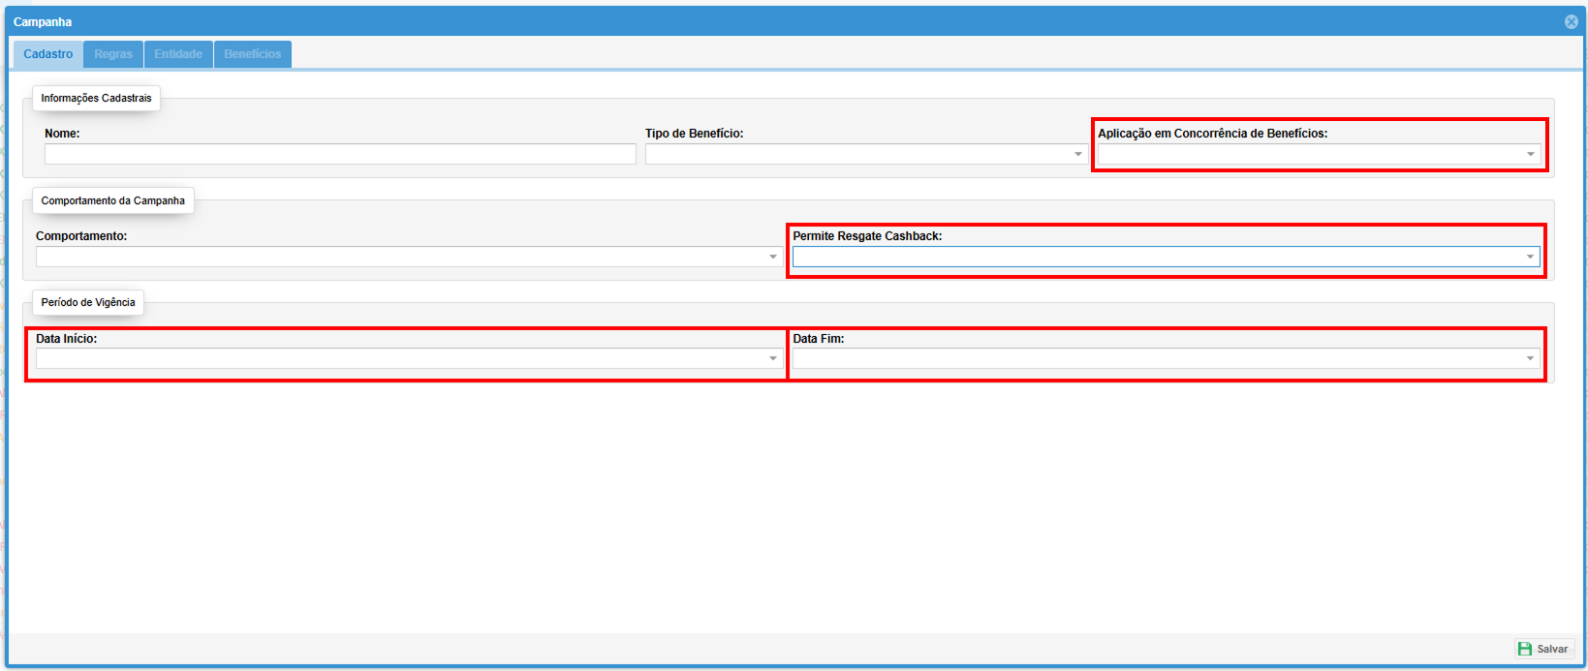The image size is (1588, 671).
Task: Click the Campanha title bar text
Action: coord(43,22)
